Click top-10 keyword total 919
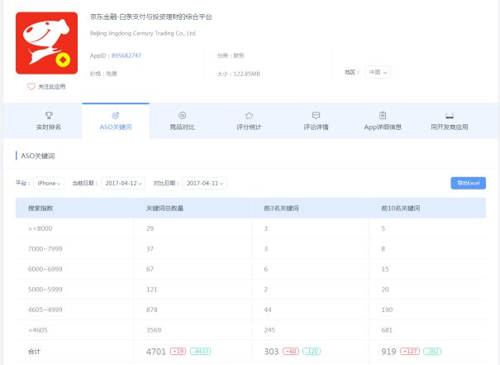Screen dimensions: 500x365 click(388, 352)
